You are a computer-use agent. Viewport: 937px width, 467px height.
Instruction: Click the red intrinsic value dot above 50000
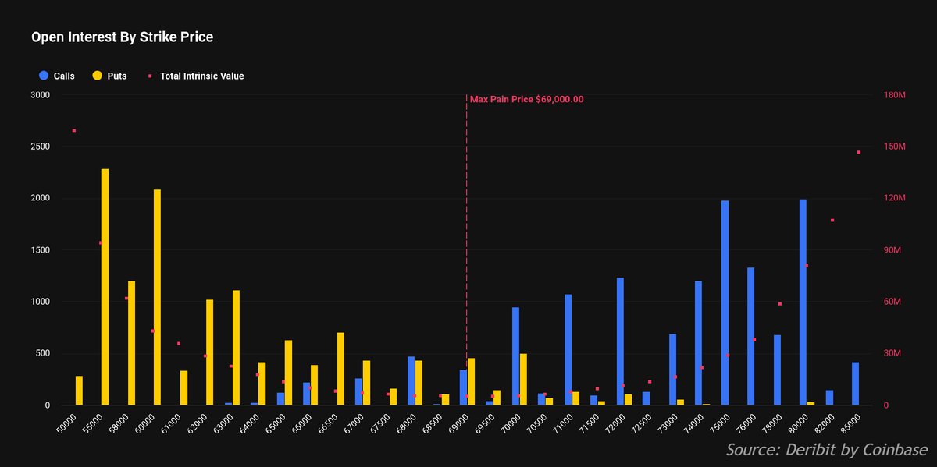[x=73, y=130]
